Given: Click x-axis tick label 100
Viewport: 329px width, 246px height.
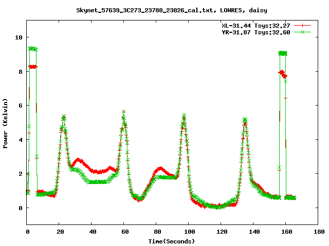Looking at the screenshot, I should pyautogui.click(x=190, y=232).
